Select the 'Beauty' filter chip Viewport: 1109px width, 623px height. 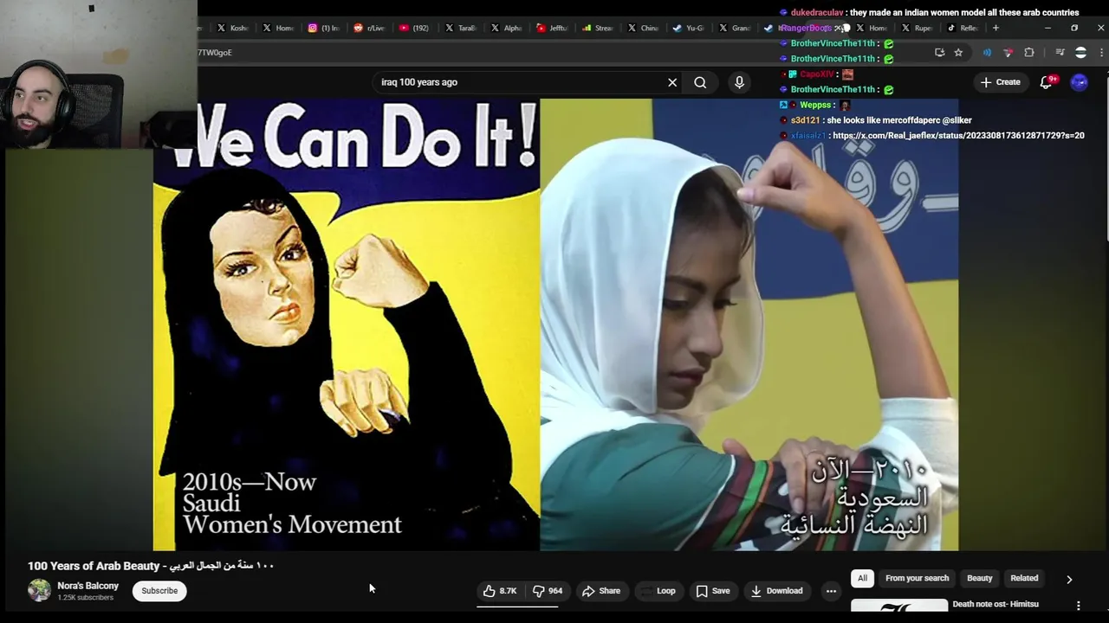coord(979,578)
